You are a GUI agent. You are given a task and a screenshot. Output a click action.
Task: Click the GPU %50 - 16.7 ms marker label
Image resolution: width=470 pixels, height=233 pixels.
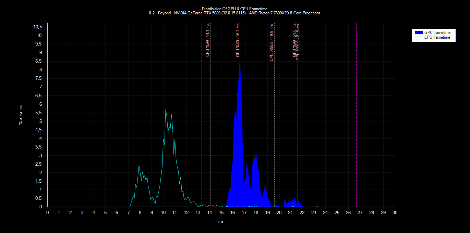click(x=238, y=40)
